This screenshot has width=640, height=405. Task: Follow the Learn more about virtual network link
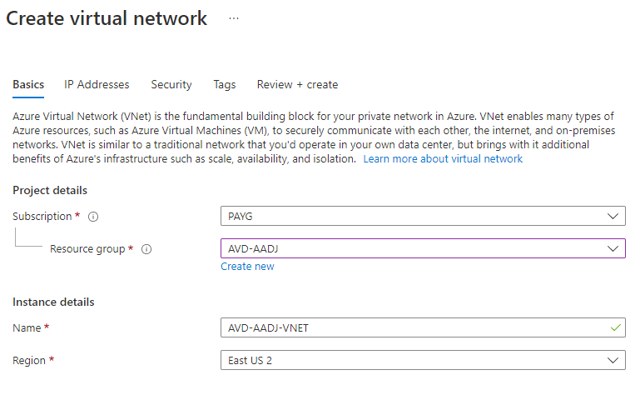point(443,159)
